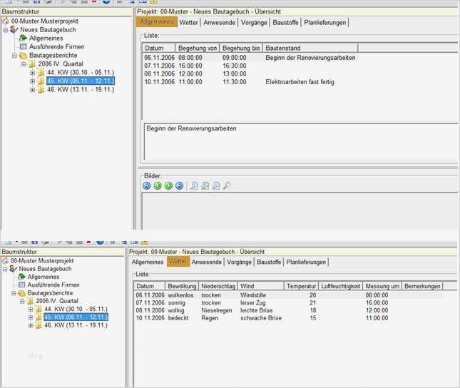Collapse Neues Bautagebuch node in lower tree

click(5, 269)
